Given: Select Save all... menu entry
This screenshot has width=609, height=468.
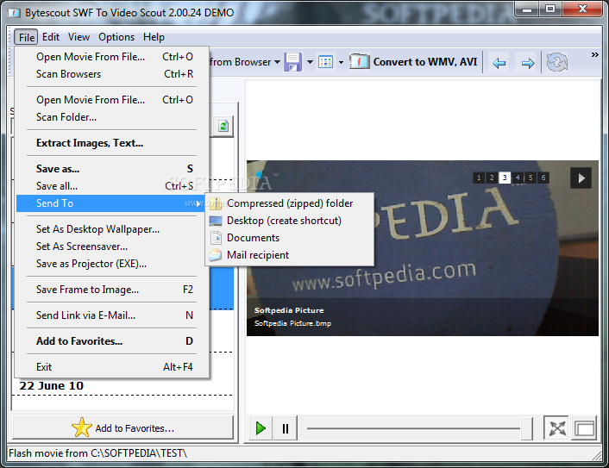Looking at the screenshot, I should [112, 186].
